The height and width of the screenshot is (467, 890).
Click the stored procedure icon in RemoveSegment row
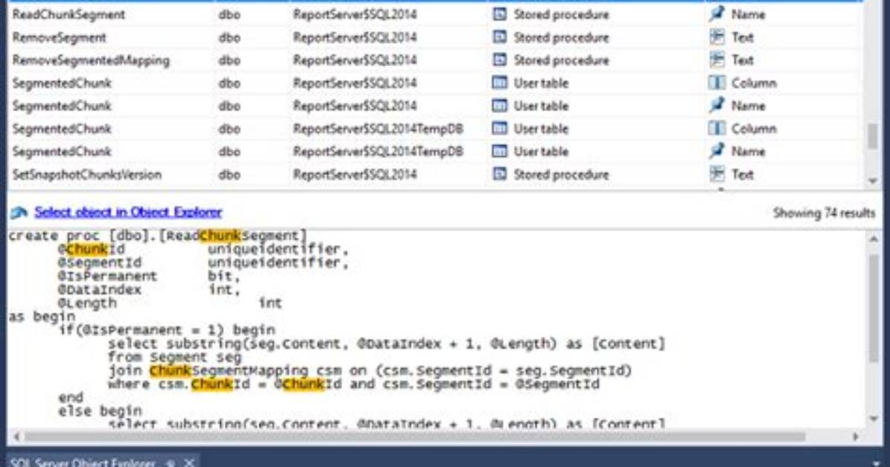pyautogui.click(x=499, y=37)
